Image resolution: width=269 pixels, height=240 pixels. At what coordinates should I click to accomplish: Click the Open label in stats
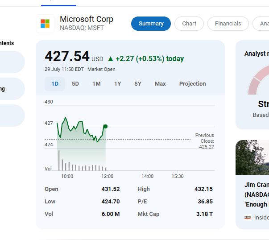pyautogui.click(x=51, y=189)
